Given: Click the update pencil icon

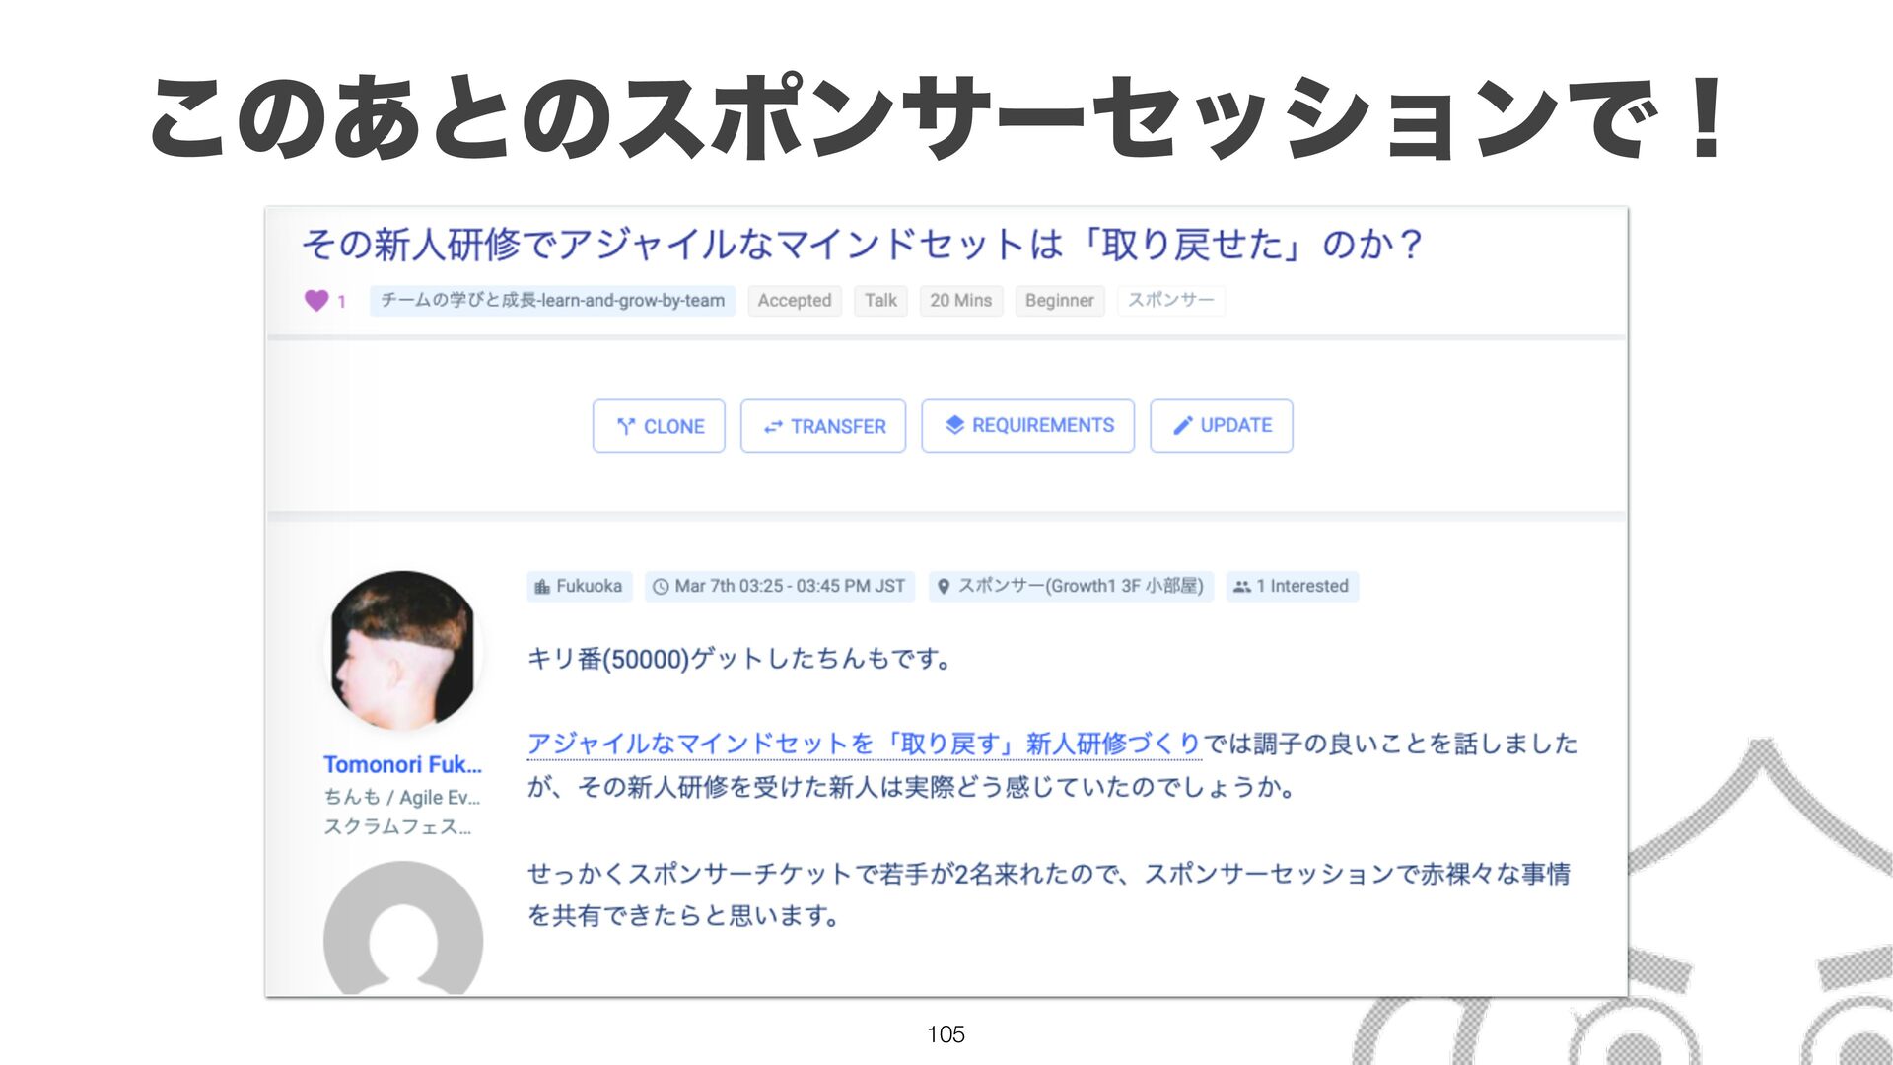Looking at the screenshot, I should (1182, 425).
